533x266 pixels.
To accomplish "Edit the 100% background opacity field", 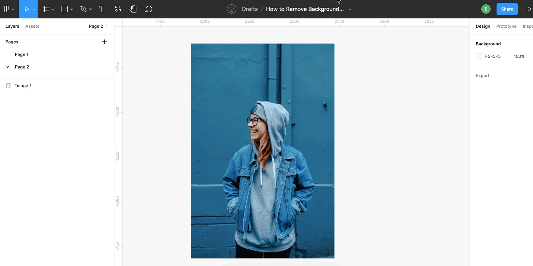I will pyautogui.click(x=519, y=56).
